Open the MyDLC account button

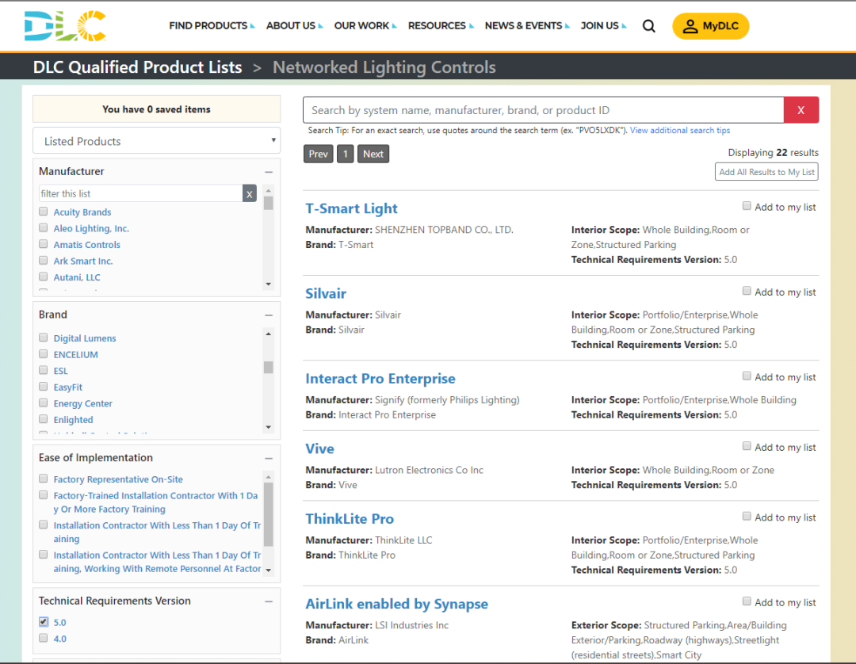pyautogui.click(x=710, y=26)
